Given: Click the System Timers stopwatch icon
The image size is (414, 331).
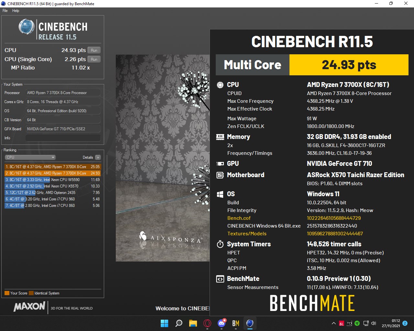Looking at the screenshot, I should (220, 244).
